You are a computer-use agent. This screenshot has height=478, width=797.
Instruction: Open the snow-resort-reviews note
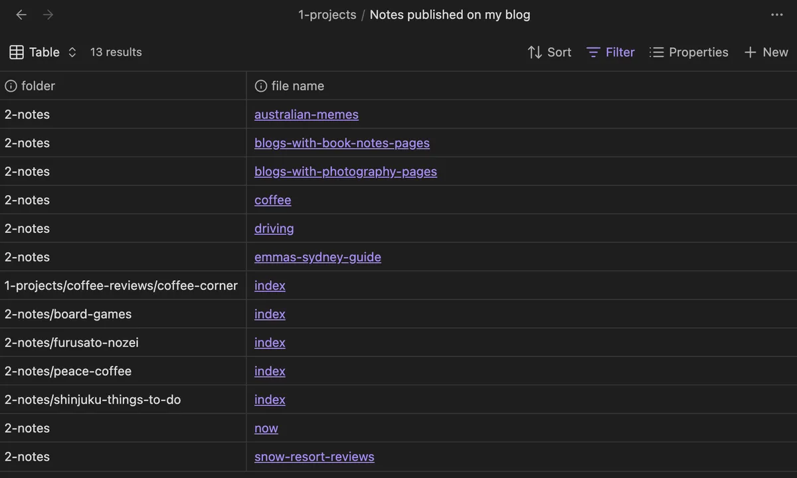point(314,457)
